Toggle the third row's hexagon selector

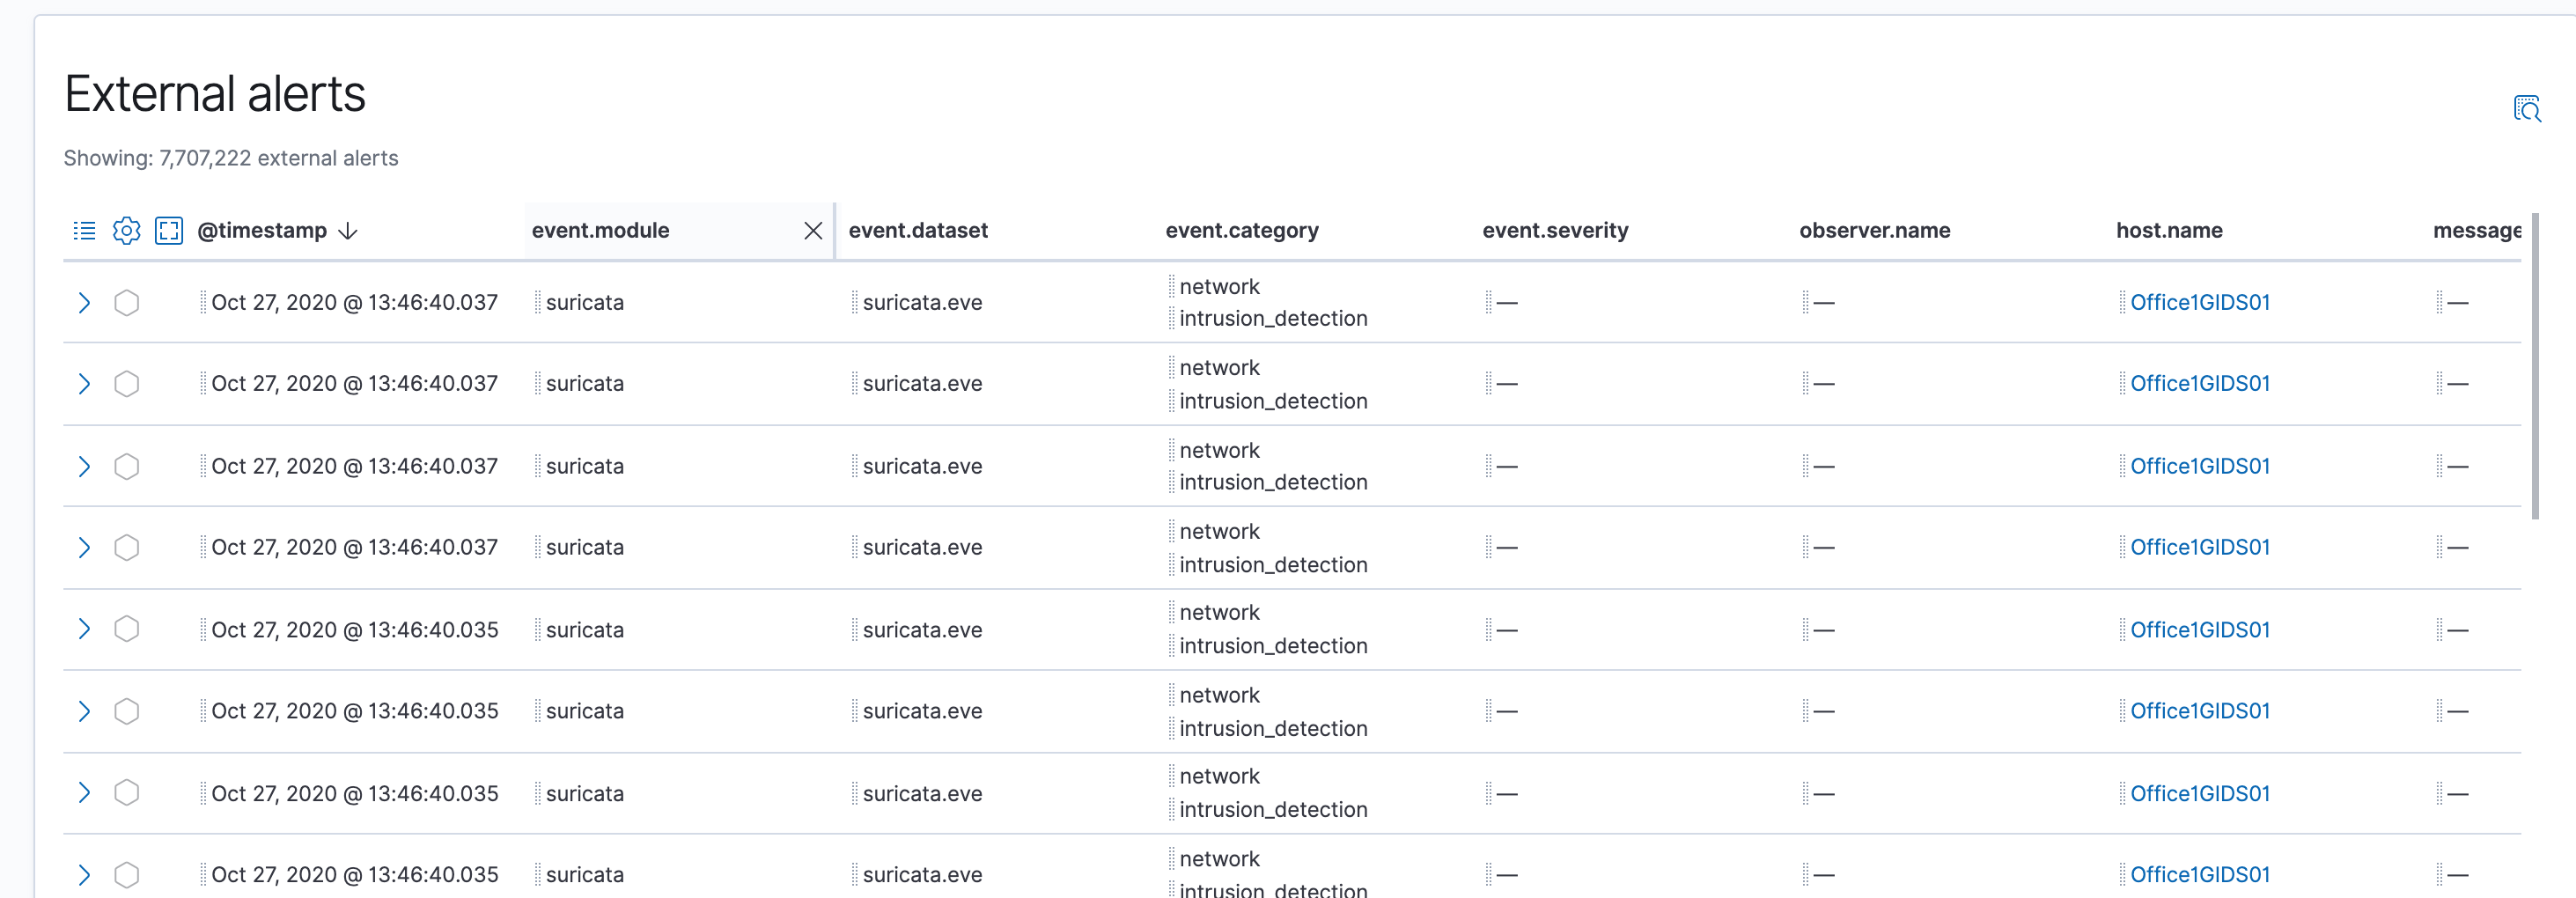coord(127,467)
